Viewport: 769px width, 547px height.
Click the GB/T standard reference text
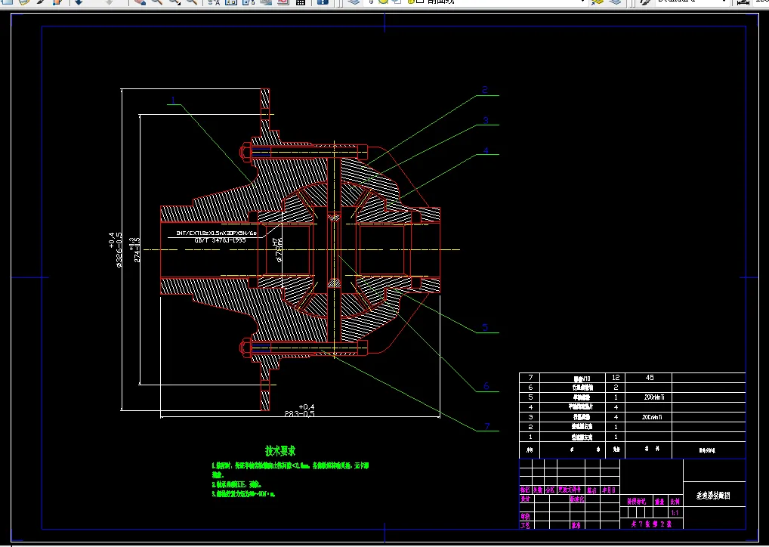coord(221,240)
